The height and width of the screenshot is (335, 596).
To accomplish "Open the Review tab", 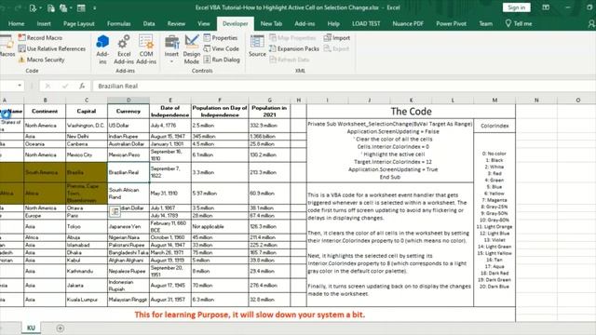I will (176, 23).
